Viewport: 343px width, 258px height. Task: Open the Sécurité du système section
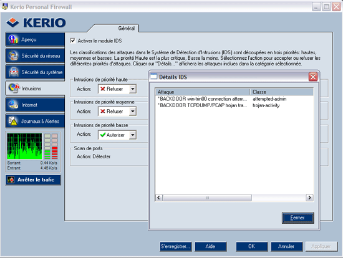(x=35, y=72)
